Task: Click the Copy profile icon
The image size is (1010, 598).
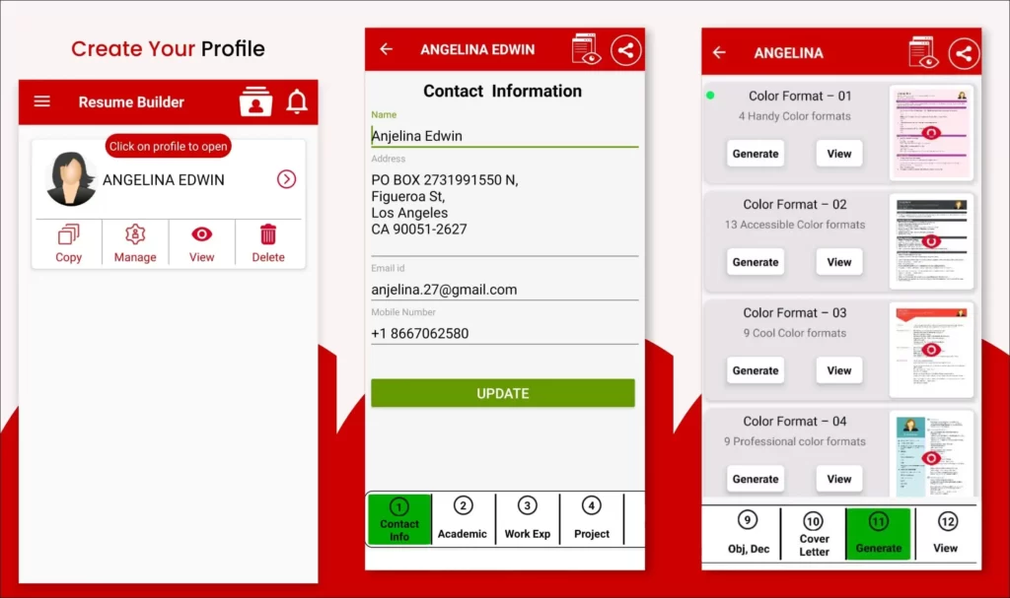Action: (68, 234)
